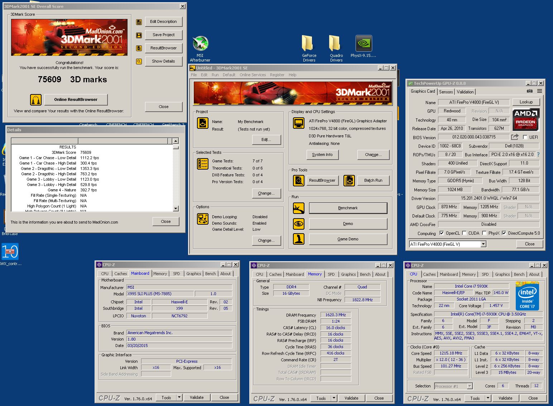The width and height of the screenshot is (553, 406).
Task: Open Quadro Drivers folder
Action: (x=336, y=49)
